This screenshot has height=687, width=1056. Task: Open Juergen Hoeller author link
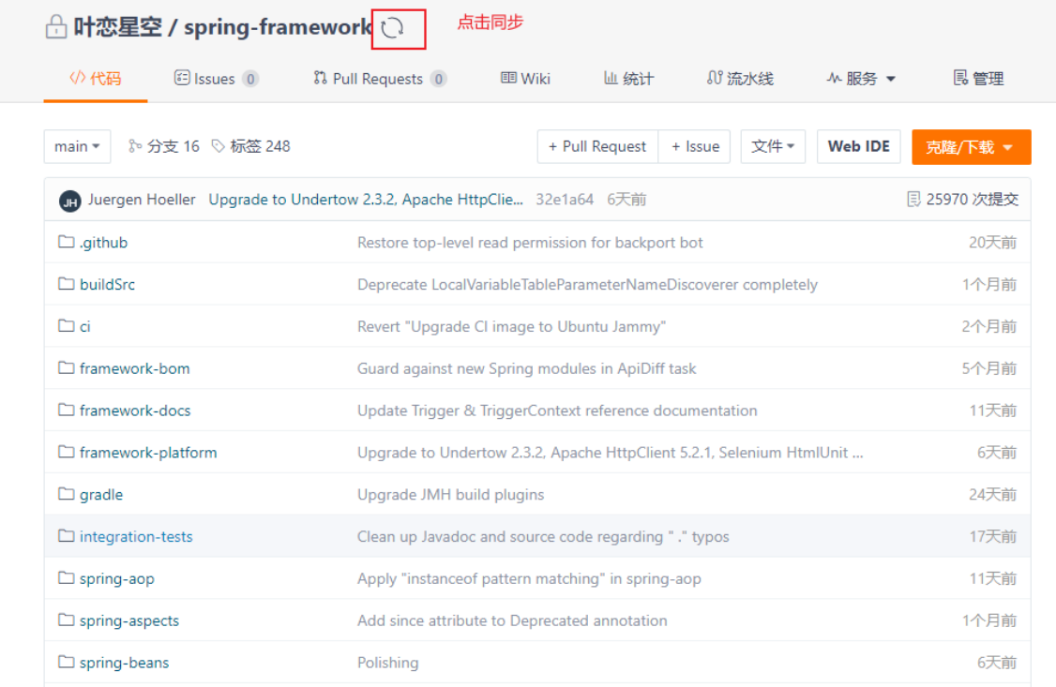[142, 200]
